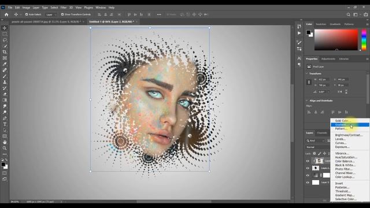Image resolution: width=370 pixels, height=208 pixels.
Task: Open the Character panel icon in the dock
Action: pos(299,58)
